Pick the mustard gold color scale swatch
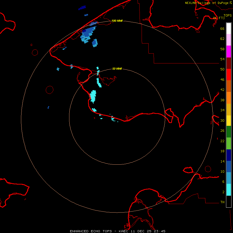The image size is (233, 233). (229, 110)
